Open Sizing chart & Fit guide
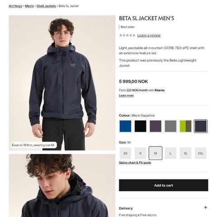 [135, 163]
